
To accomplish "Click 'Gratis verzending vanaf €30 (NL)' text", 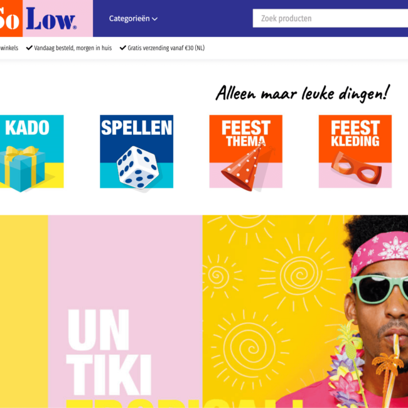I will pyautogui.click(x=166, y=48).
